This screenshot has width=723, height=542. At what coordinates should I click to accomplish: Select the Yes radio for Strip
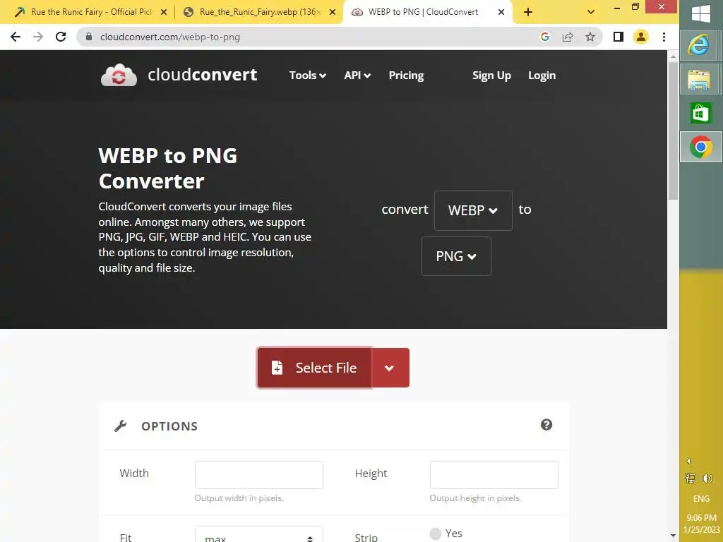(x=435, y=534)
